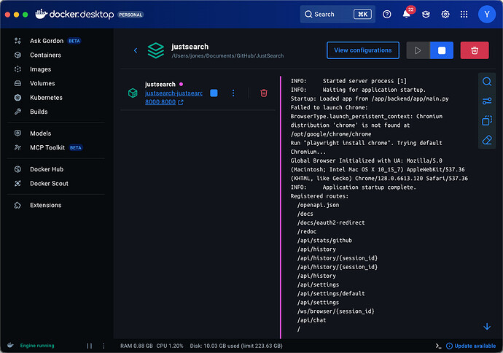
Task: Click the '/docs/oauth2-redirect' route line
Action: [331, 222]
